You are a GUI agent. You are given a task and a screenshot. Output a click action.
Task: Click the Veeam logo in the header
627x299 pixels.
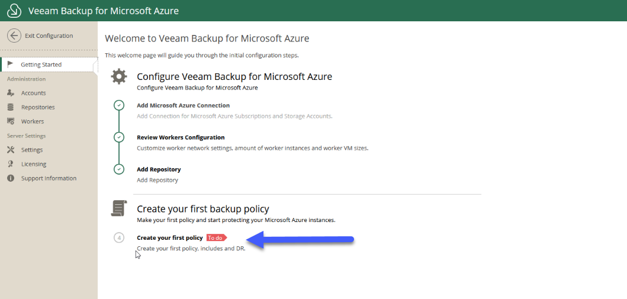(14, 11)
